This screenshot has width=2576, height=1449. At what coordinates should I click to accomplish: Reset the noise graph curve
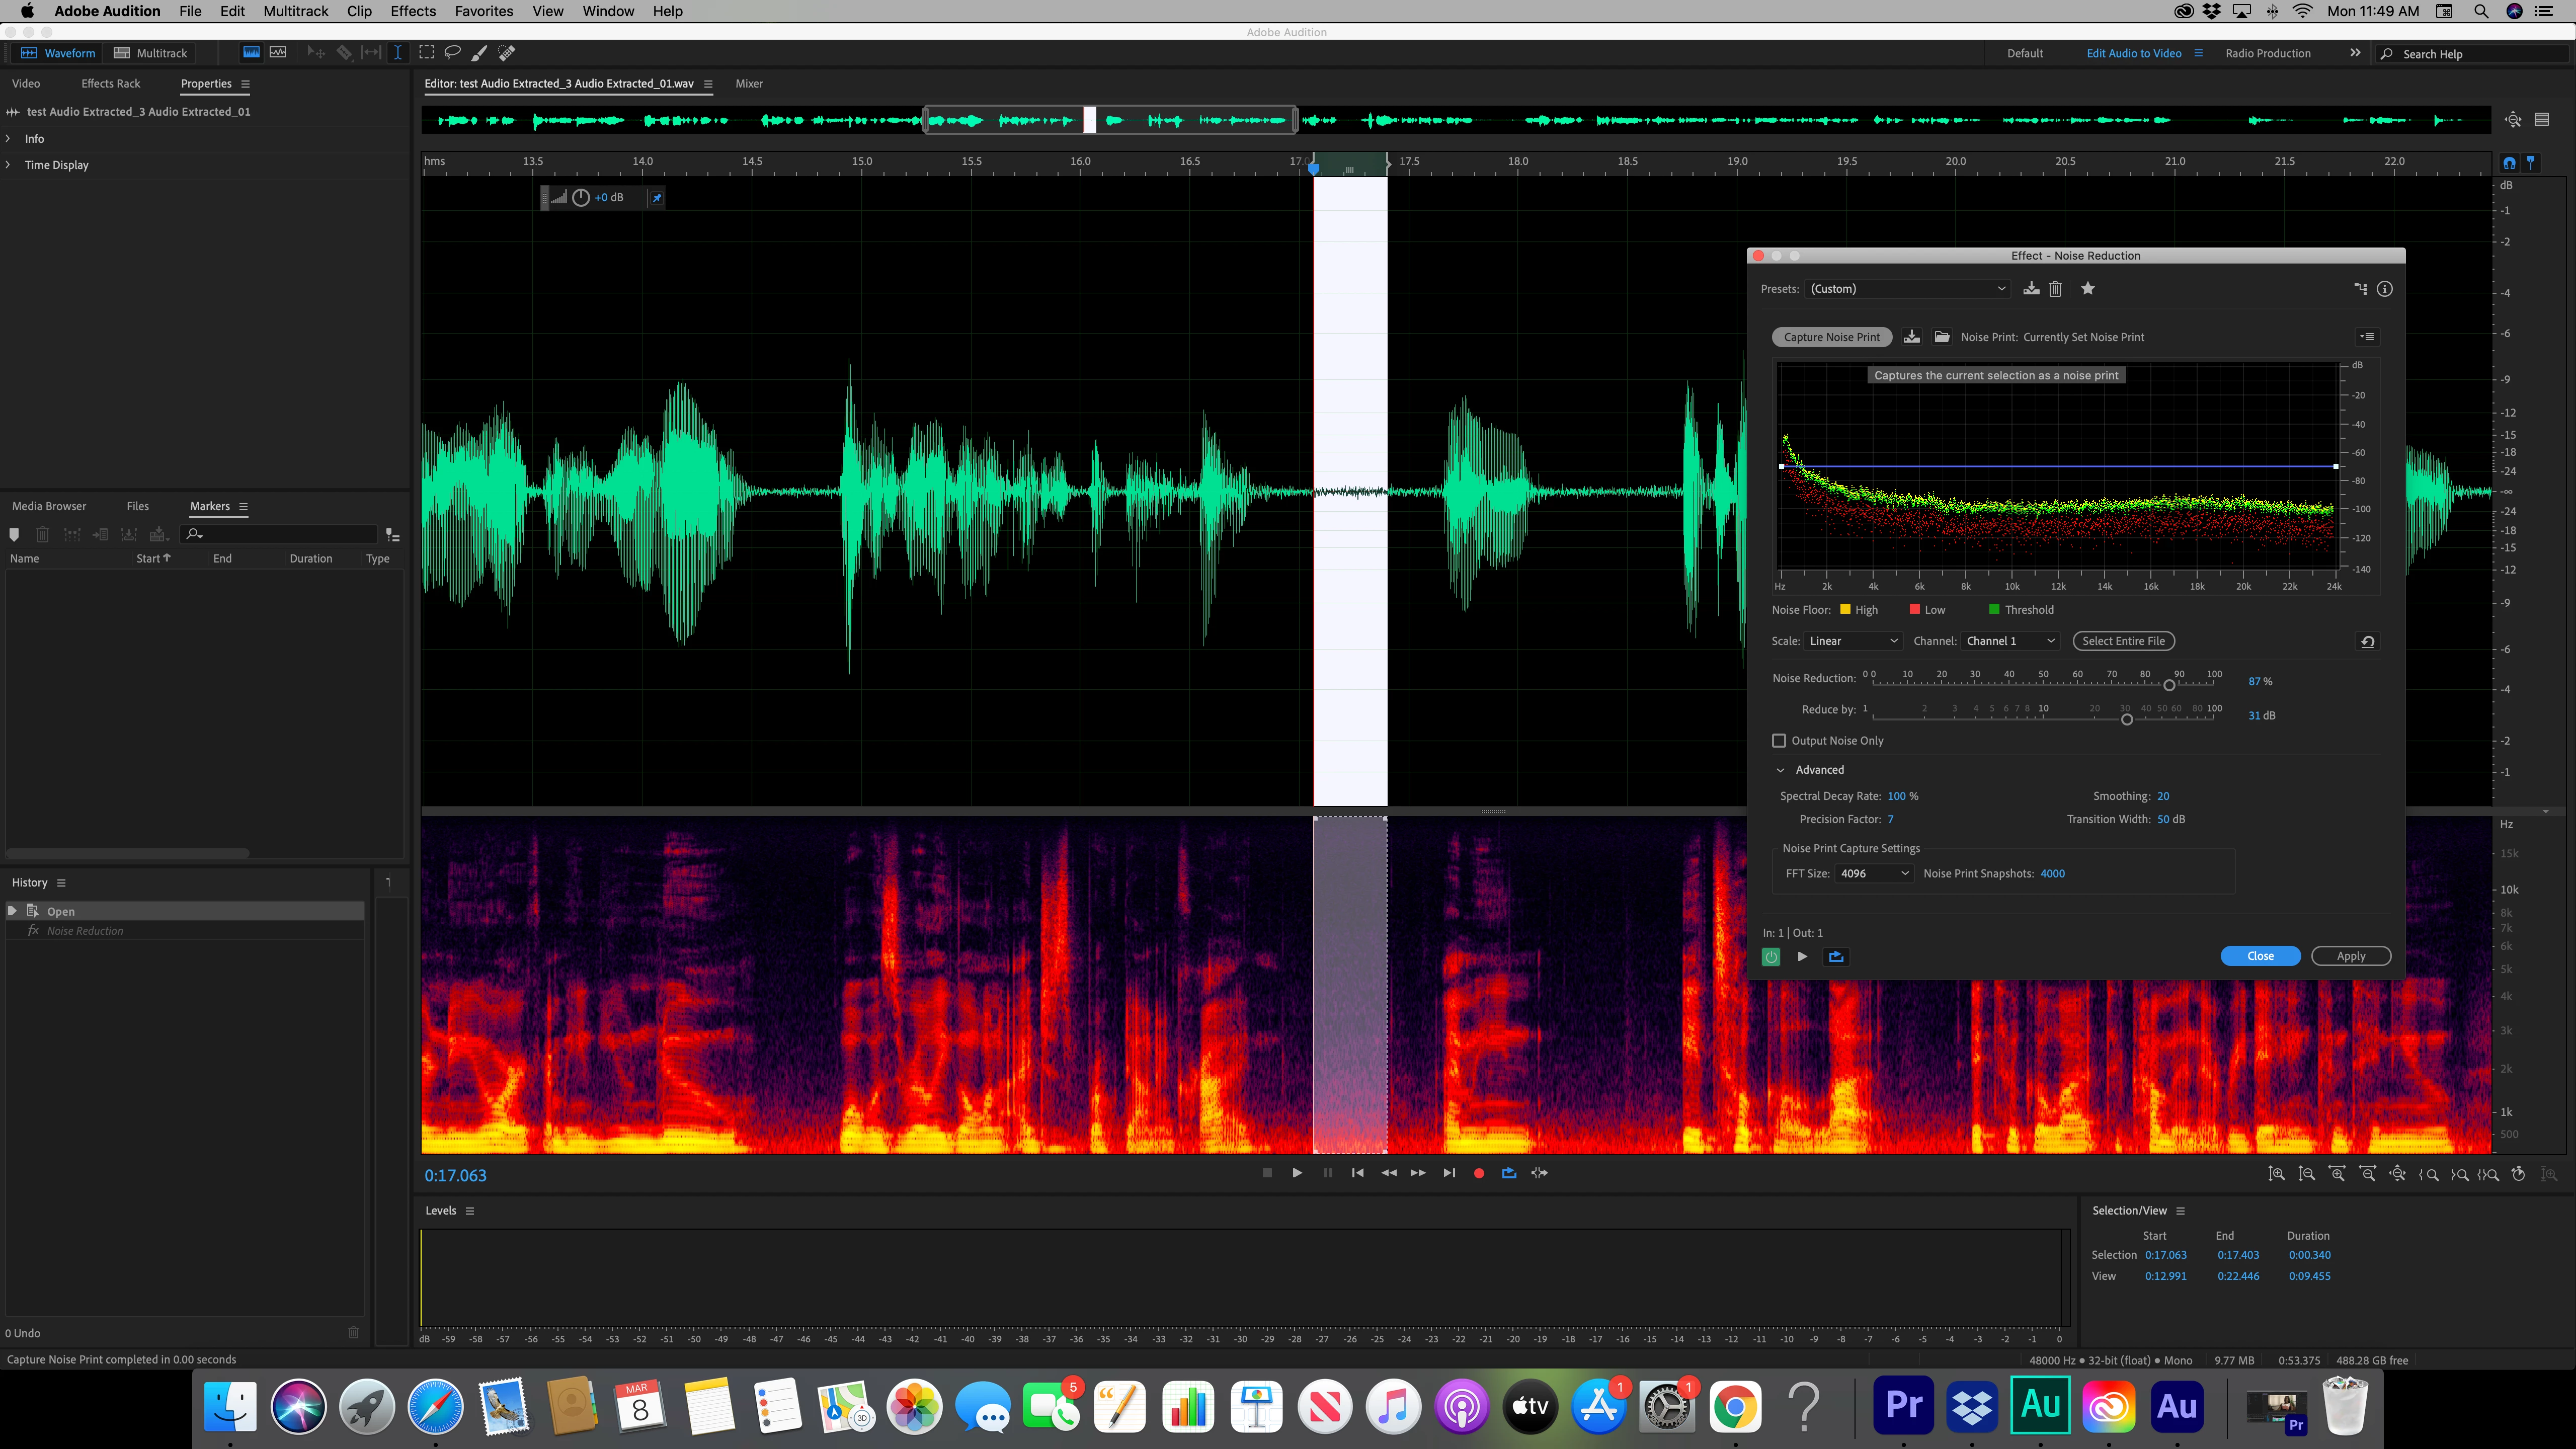[x=2367, y=642]
